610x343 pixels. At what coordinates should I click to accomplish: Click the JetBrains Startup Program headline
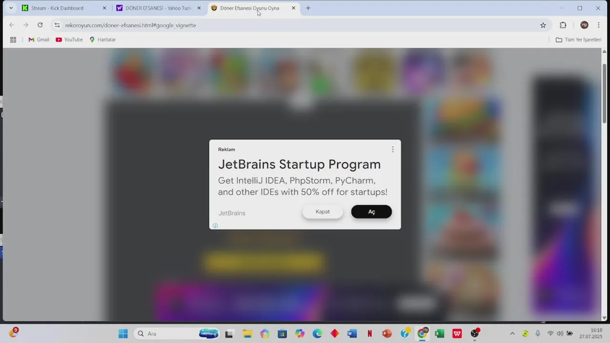point(299,164)
